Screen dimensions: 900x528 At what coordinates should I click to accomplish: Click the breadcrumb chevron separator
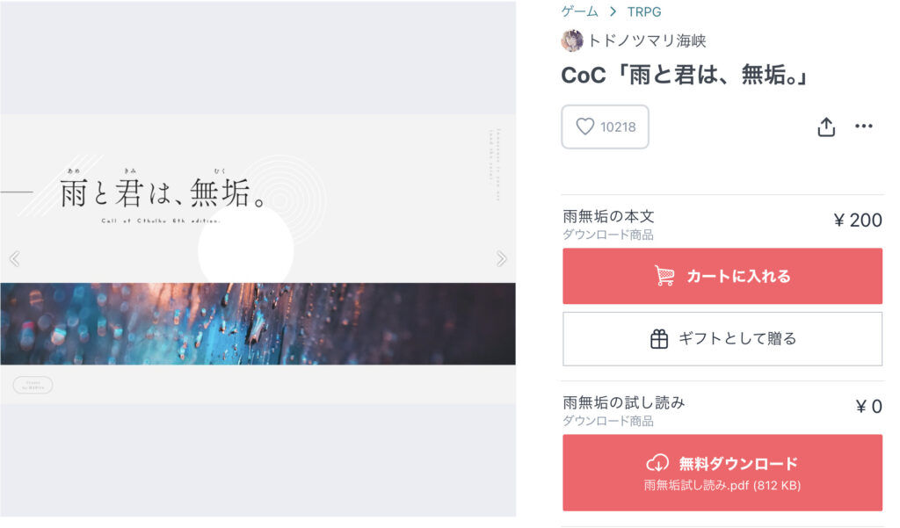(x=613, y=11)
